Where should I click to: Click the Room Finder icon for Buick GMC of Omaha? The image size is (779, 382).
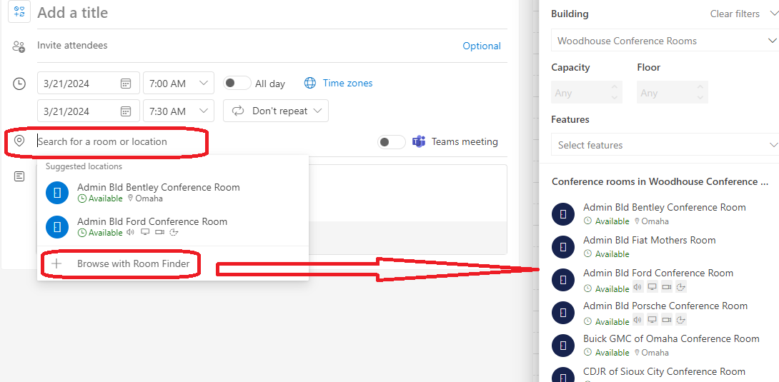pyautogui.click(x=563, y=346)
